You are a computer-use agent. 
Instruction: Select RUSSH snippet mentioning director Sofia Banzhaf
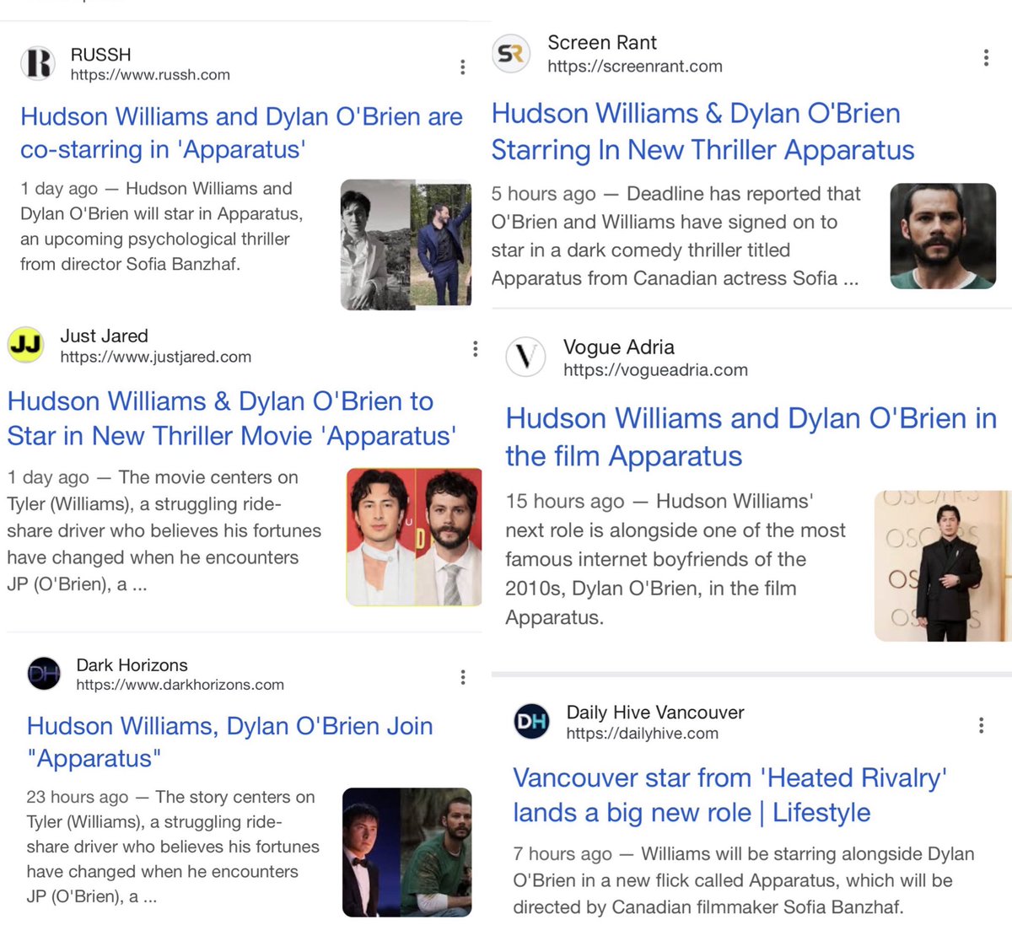162,226
